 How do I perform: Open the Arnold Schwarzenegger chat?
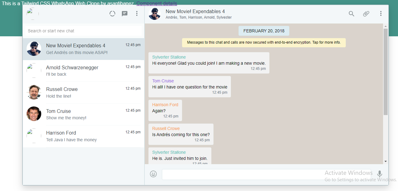coord(83,71)
